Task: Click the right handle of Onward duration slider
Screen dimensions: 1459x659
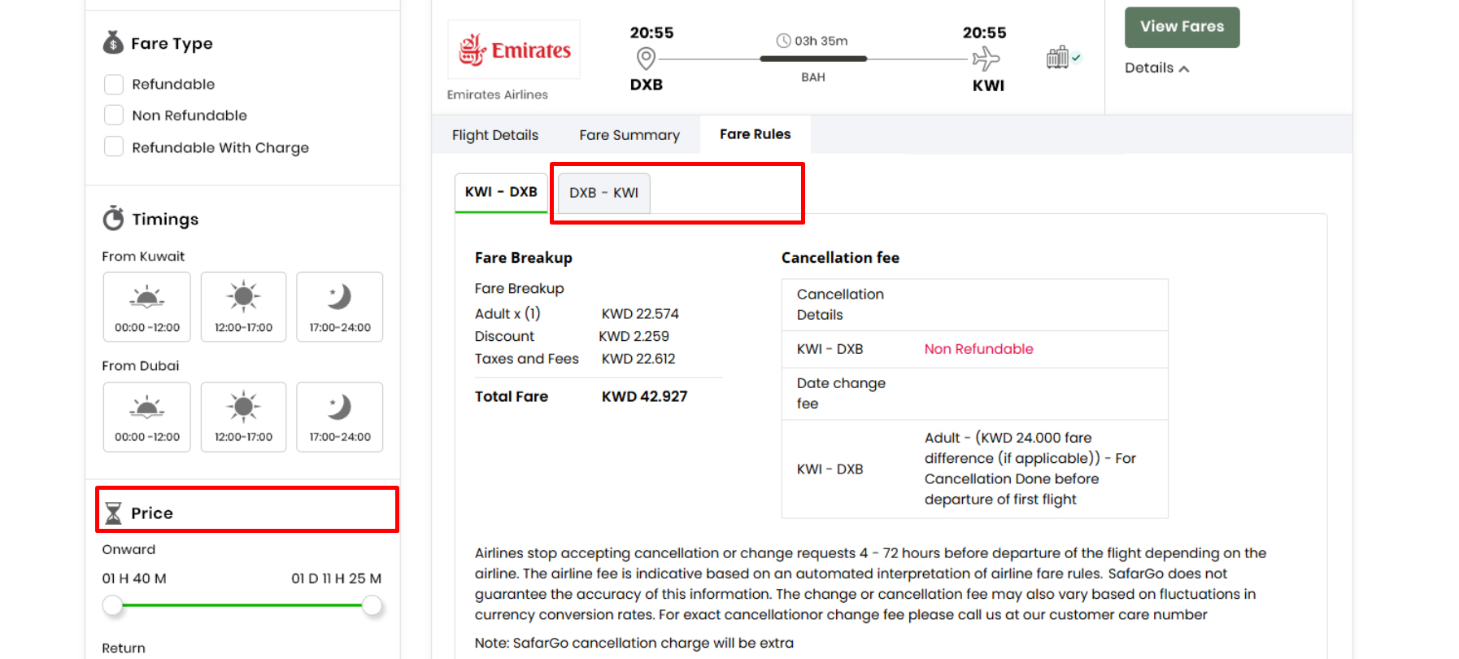Action: coord(372,605)
